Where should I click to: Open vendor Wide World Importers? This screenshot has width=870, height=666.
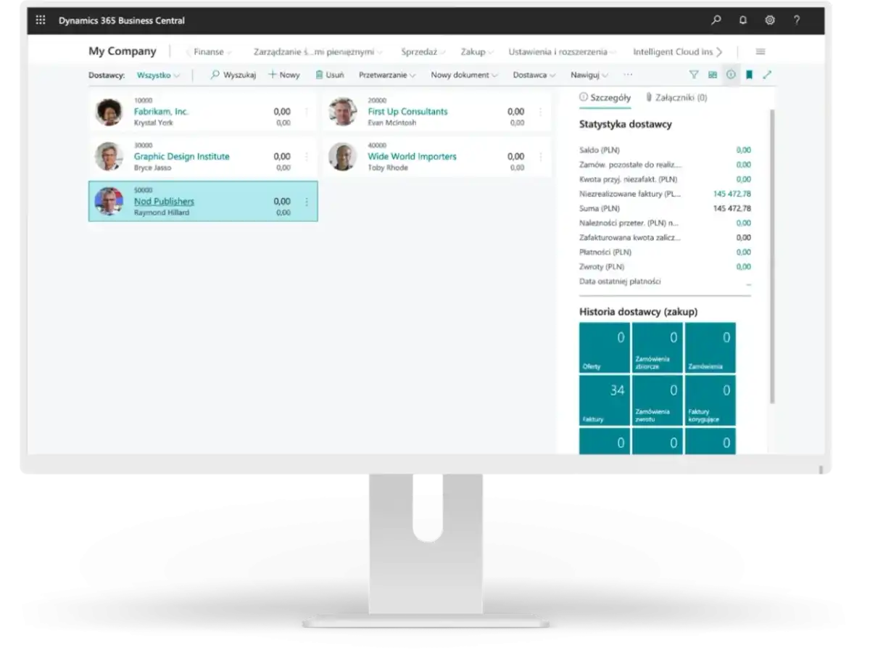[x=412, y=157]
